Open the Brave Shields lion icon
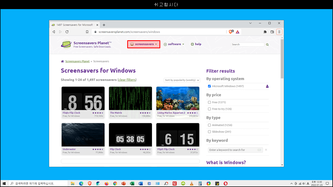Viewport: 333px width, 187px height. (x=231, y=32)
